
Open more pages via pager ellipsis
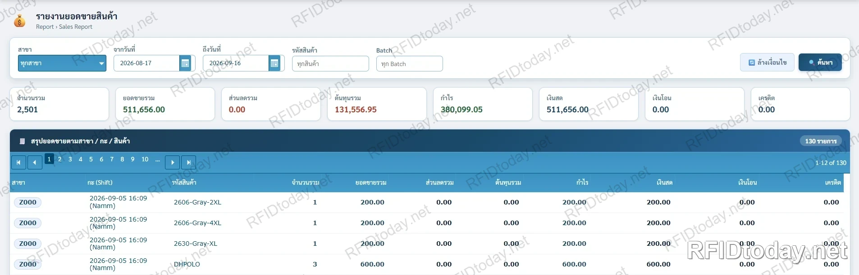coord(157,159)
